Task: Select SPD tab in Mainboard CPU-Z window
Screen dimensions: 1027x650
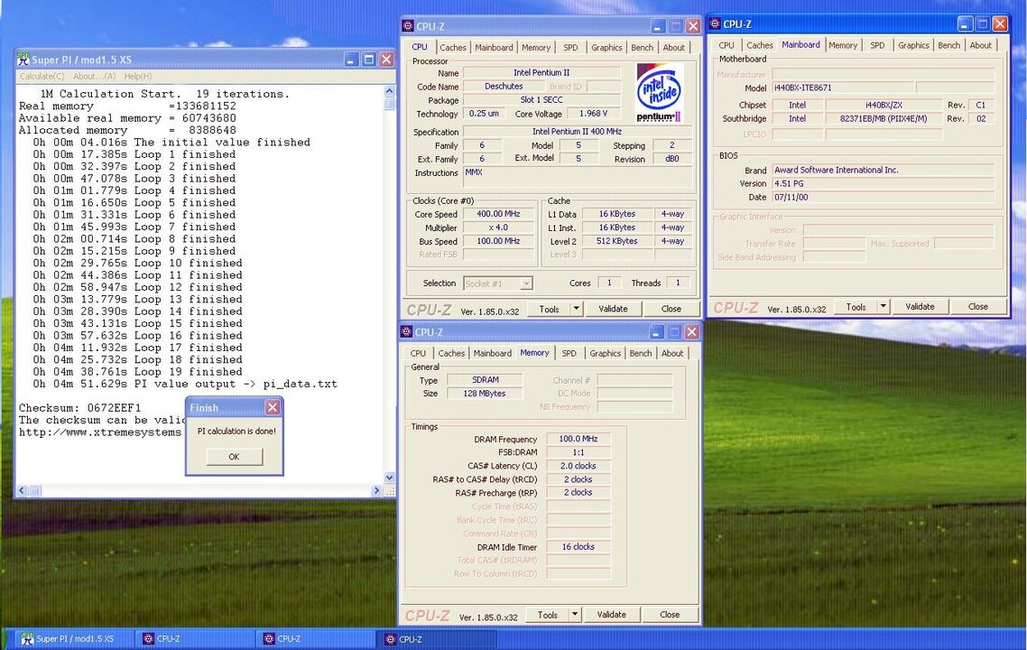Action: pyautogui.click(x=877, y=46)
